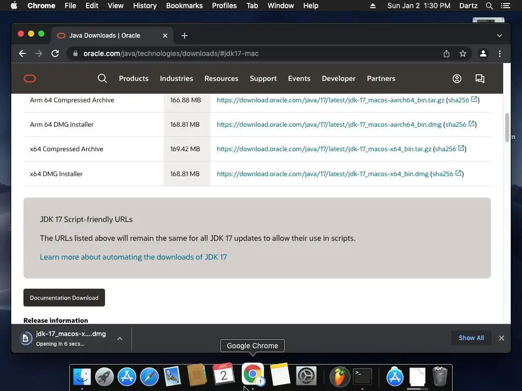Open Trash from the Dock
This screenshot has width=522, height=391.
pyautogui.click(x=440, y=376)
